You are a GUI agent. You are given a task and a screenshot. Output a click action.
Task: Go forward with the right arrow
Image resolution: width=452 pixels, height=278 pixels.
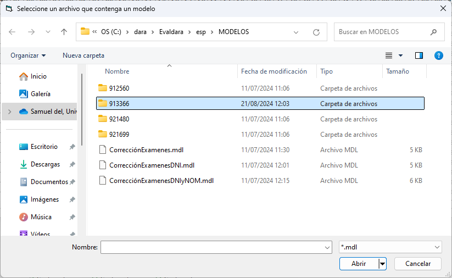coord(31,32)
